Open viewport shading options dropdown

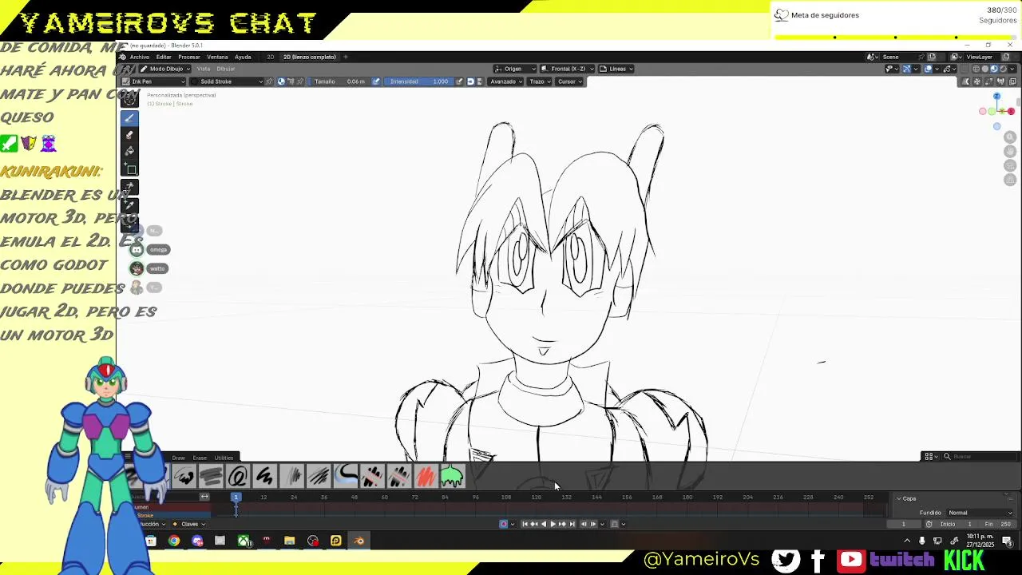pyautogui.click(x=1012, y=69)
